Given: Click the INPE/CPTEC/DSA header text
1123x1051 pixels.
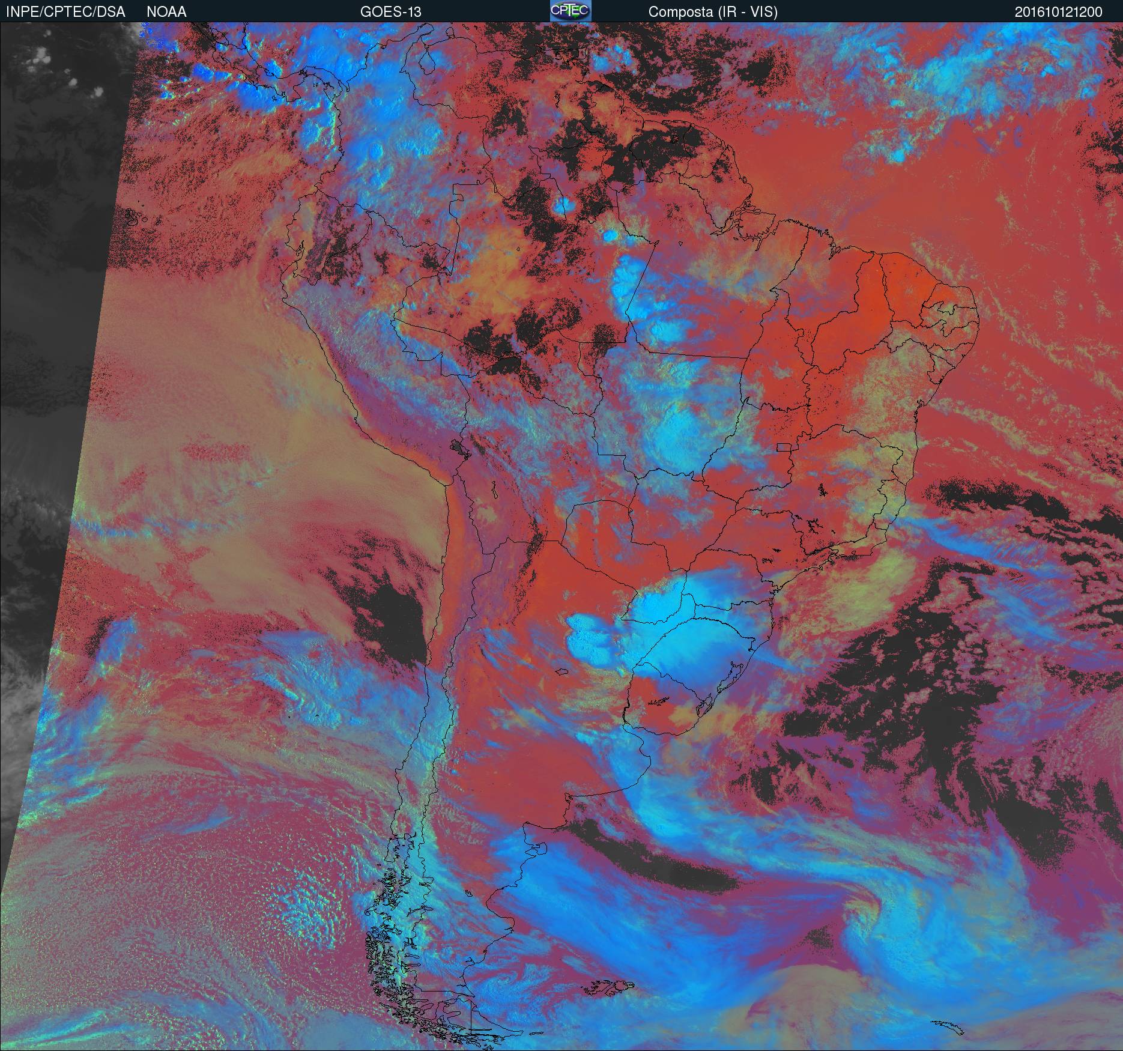Looking at the screenshot, I should coord(65,12).
